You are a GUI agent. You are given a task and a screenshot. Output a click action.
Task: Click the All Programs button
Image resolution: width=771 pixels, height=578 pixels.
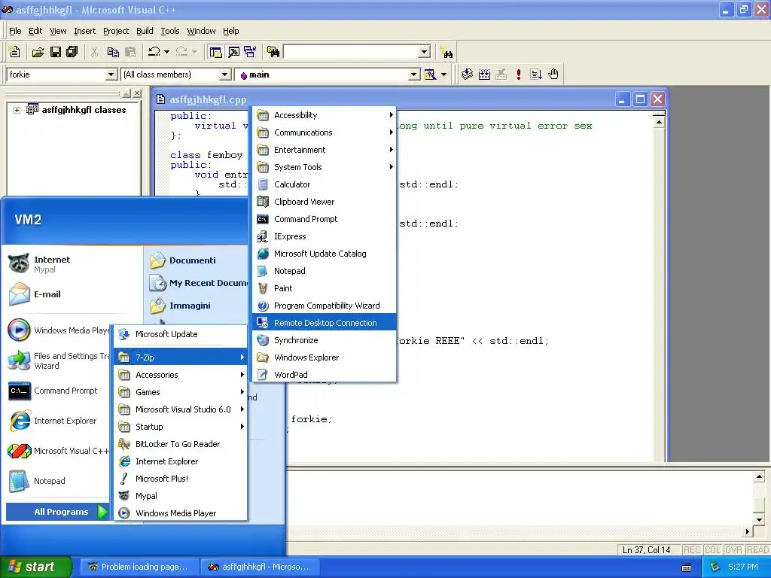57,512
